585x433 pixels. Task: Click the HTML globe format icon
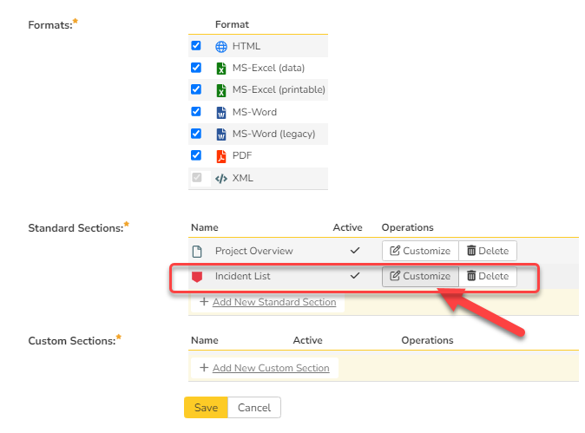220,46
